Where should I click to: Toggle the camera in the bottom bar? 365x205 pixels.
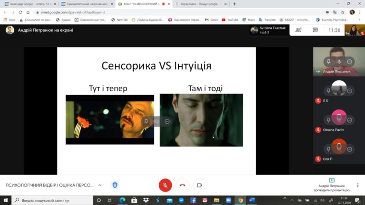[200, 185]
